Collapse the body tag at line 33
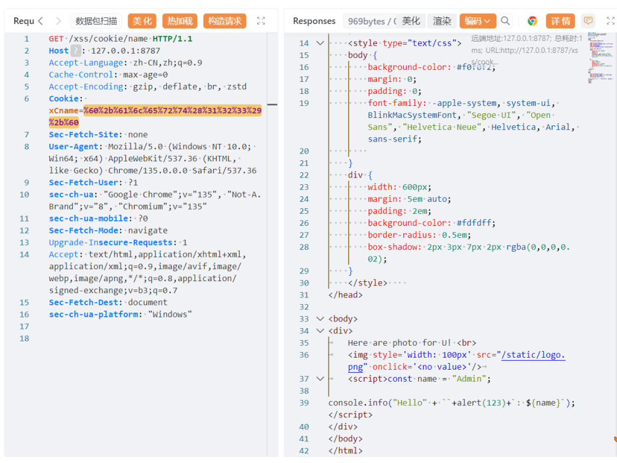Image resolution: width=617 pixels, height=463 pixels. tap(320, 319)
